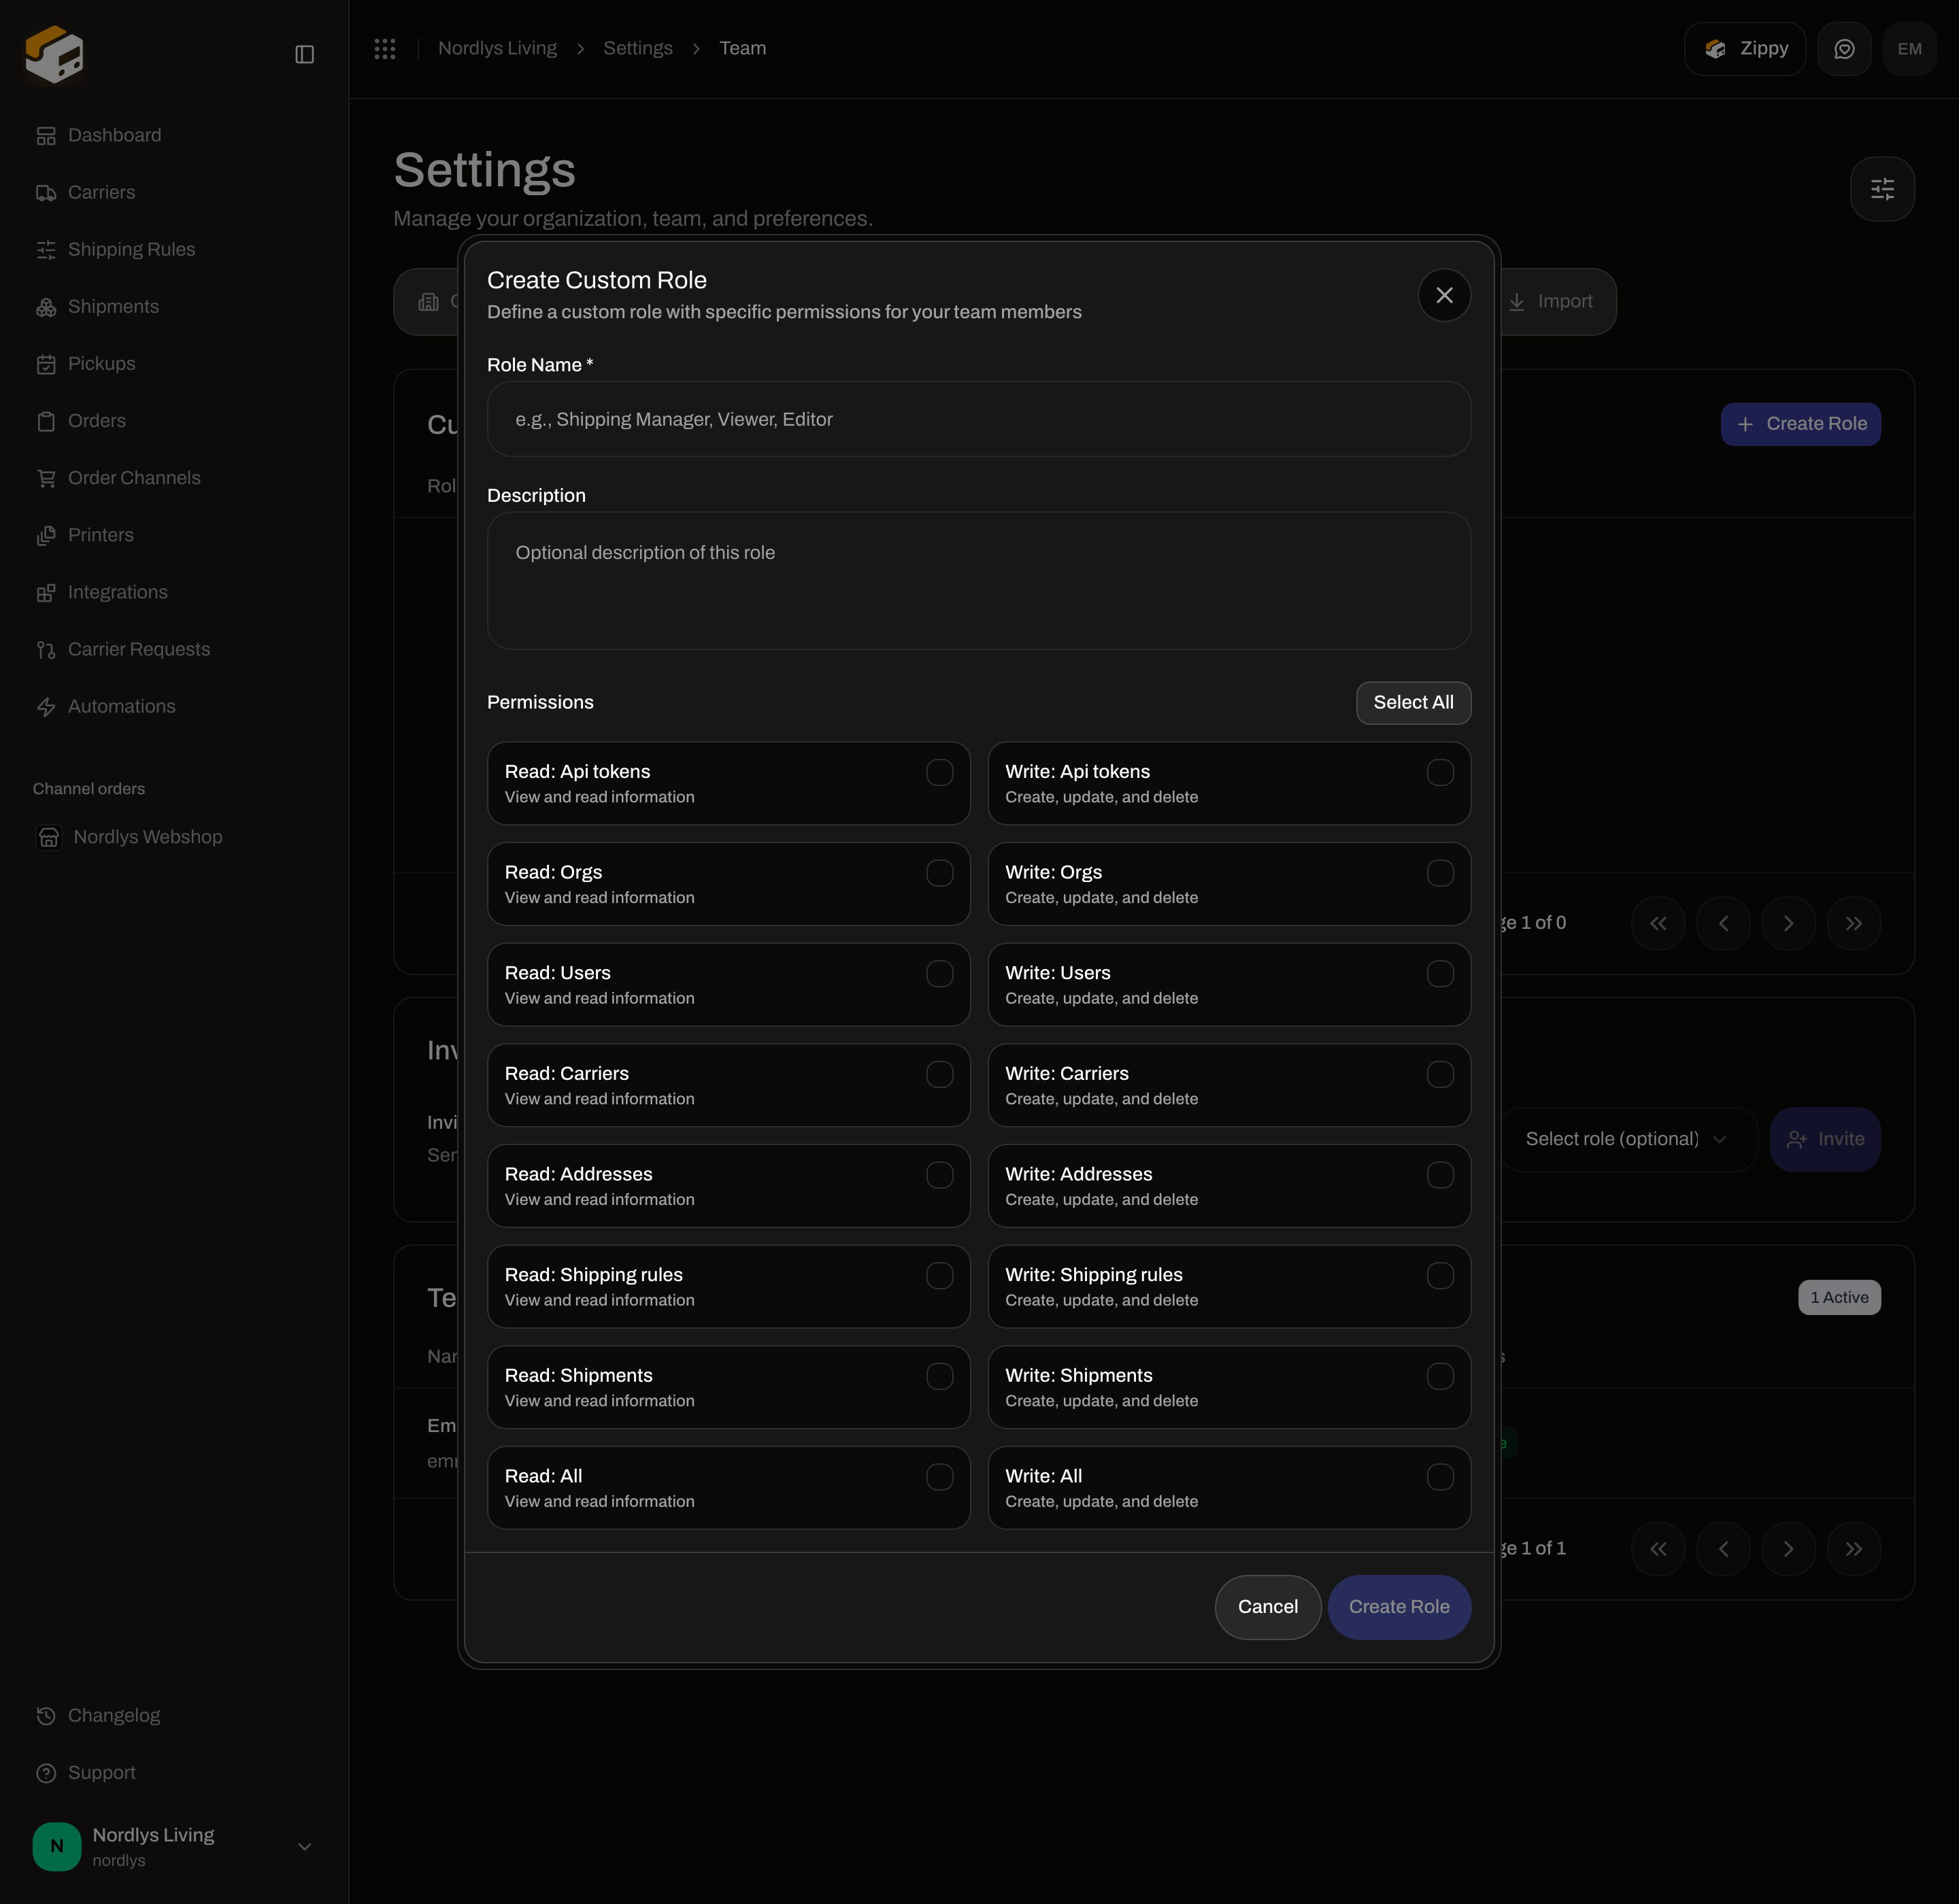1959x1904 pixels.
Task: Open the Carriers truck icon
Action: tap(46, 192)
